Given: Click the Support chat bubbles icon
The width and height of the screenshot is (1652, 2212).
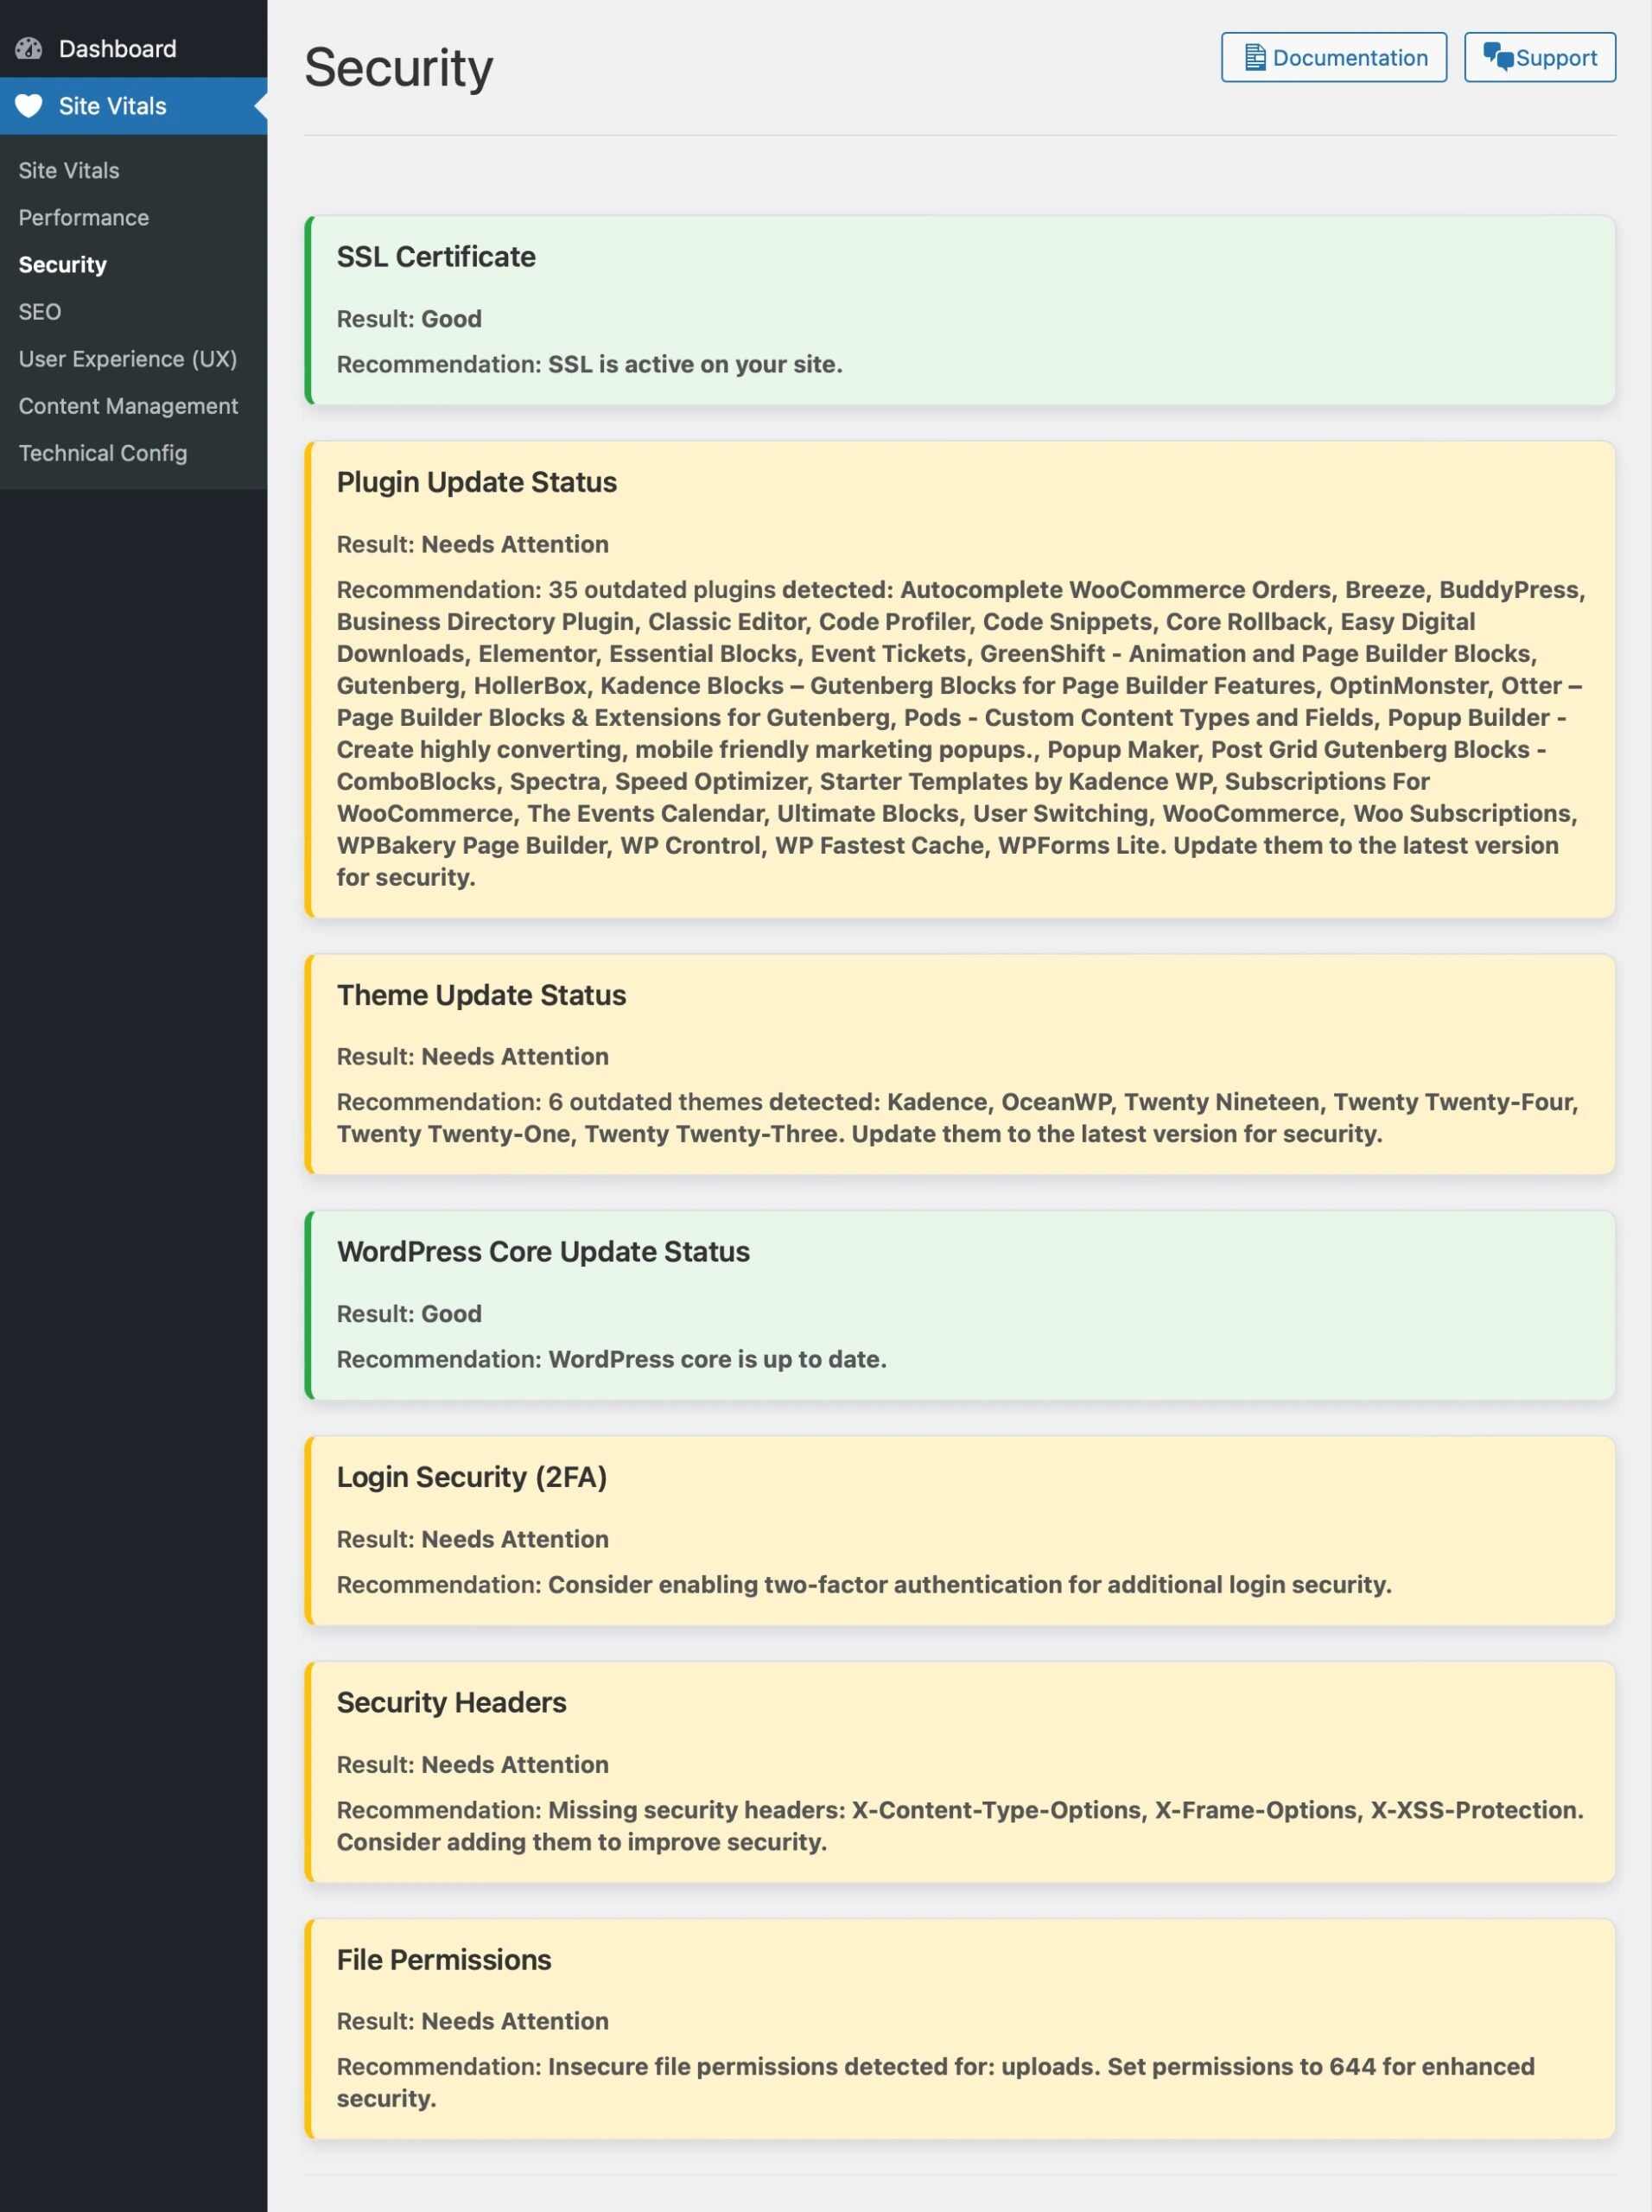Looking at the screenshot, I should [1498, 57].
